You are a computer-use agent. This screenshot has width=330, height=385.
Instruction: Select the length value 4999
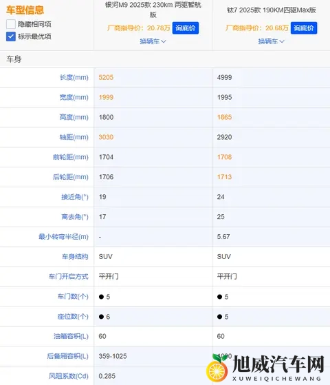tap(224, 78)
